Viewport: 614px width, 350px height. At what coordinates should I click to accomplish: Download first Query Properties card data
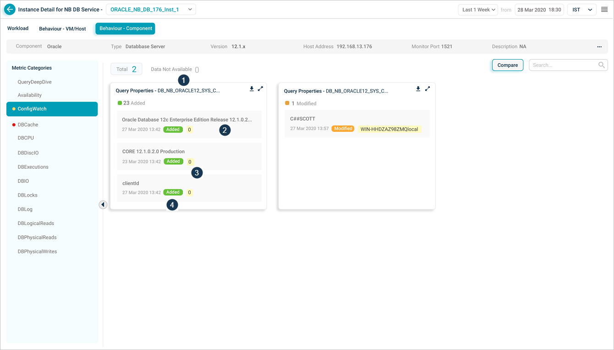(252, 89)
